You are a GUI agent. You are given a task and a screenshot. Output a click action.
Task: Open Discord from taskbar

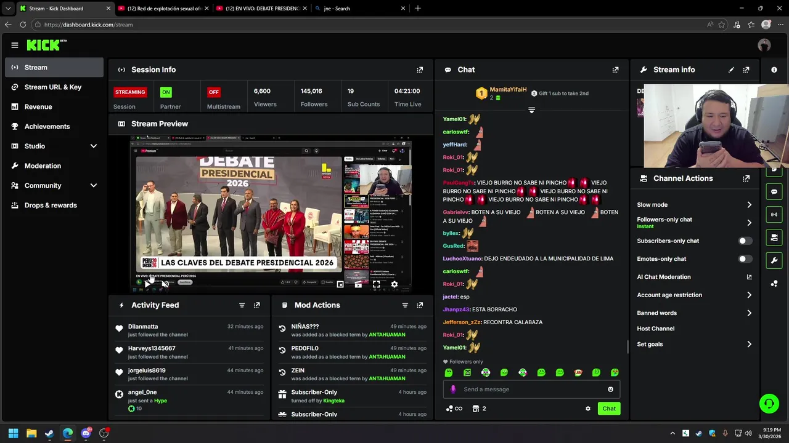point(86,433)
